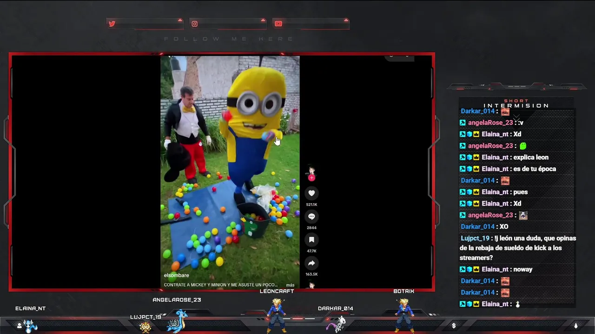Screen dimensions: 595x334
Task: Click the pickaxe badge beside 'angelaRose_23 : :v'
Action: [463, 122]
